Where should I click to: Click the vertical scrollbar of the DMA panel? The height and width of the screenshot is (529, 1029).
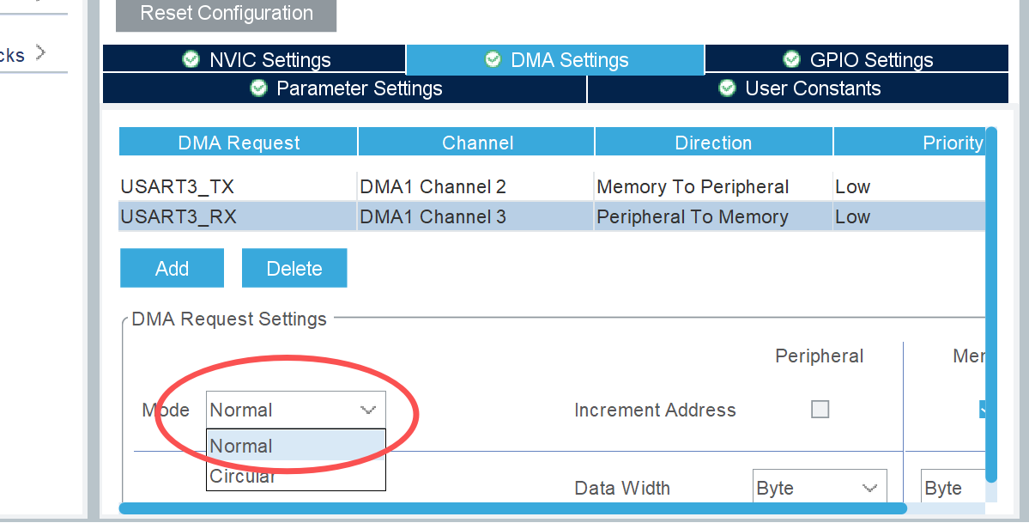click(x=991, y=305)
